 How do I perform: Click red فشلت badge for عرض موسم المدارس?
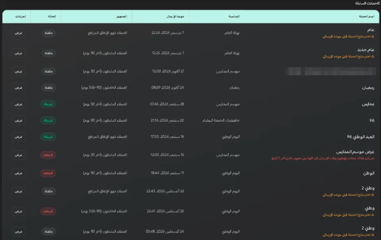pos(48,155)
